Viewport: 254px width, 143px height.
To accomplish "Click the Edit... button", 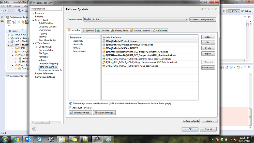I will pos(208,42).
